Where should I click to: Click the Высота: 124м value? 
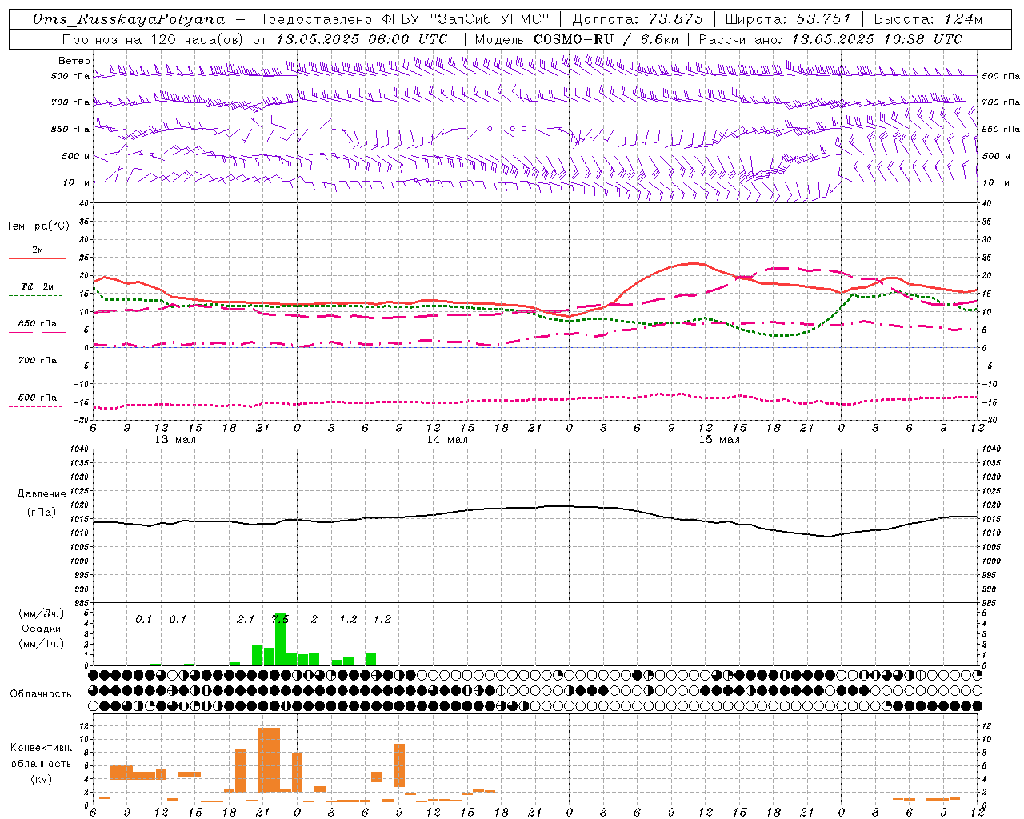[928, 19]
